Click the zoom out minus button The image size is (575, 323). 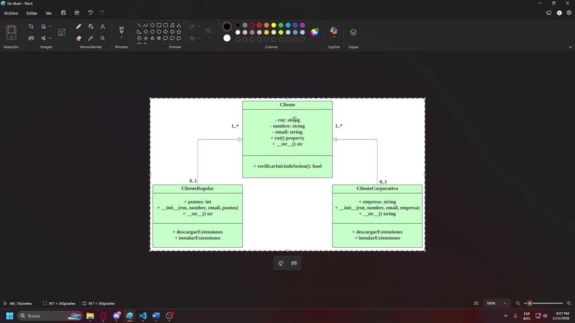coord(518,303)
